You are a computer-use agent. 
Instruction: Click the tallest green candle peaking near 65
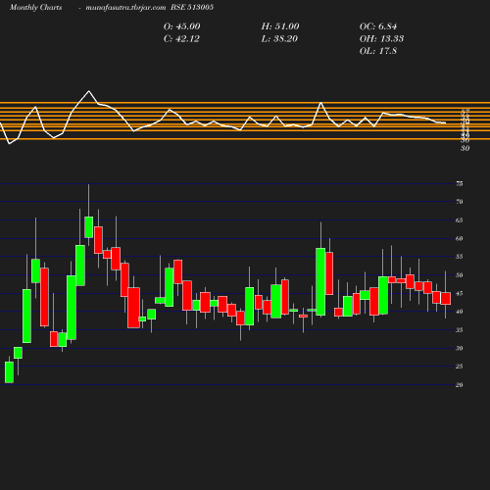[x=88, y=227]
